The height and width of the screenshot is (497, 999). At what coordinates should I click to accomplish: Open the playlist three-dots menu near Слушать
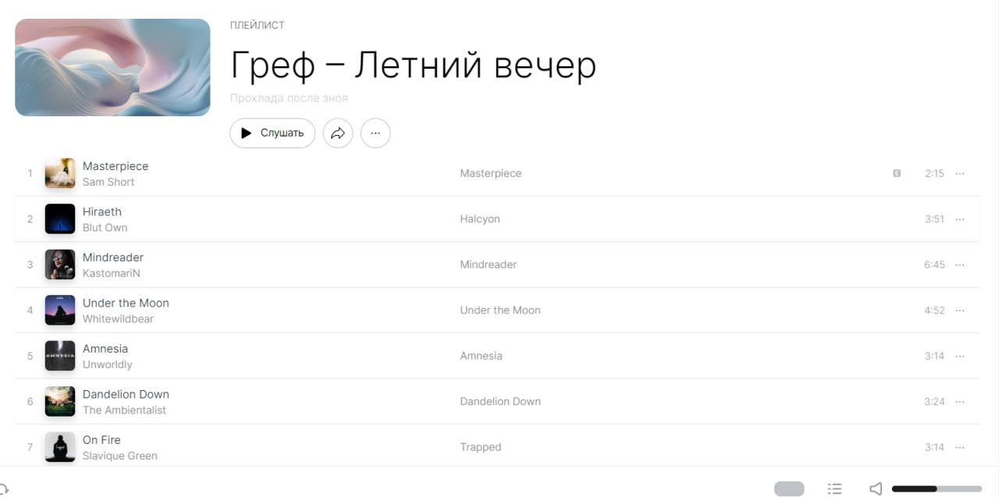pos(375,133)
